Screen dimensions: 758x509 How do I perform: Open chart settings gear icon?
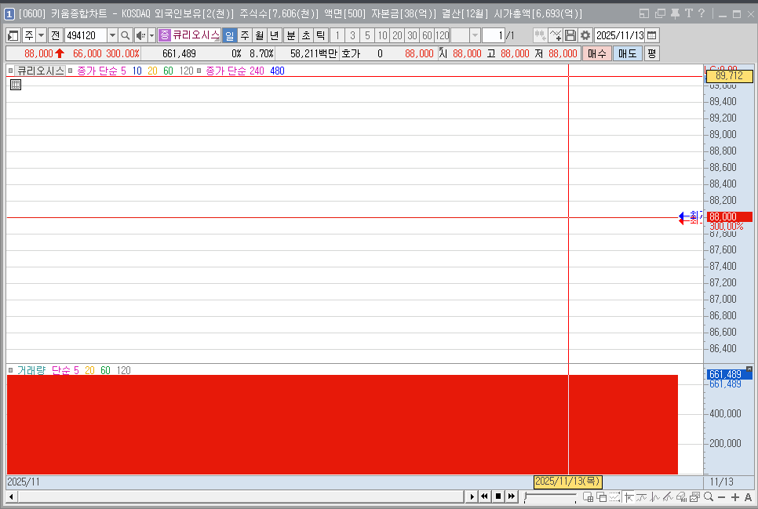point(585,35)
